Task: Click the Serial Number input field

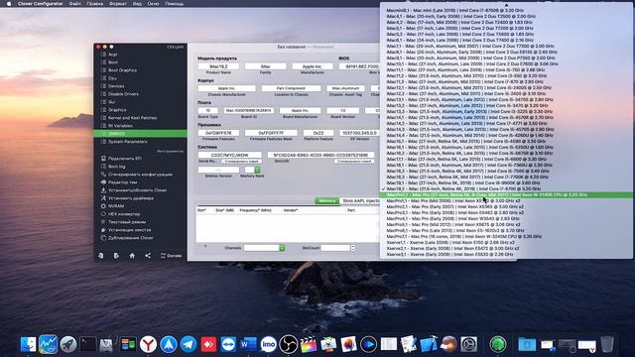Action: pyautogui.click(x=230, y=155)
